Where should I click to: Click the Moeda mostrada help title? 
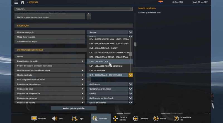click(147, 8)
